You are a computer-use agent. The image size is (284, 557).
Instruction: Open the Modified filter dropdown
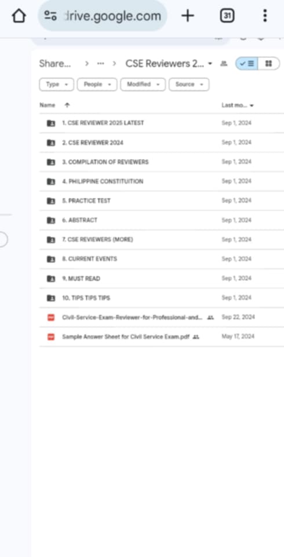pyautogui.click(x=143, y=85)
